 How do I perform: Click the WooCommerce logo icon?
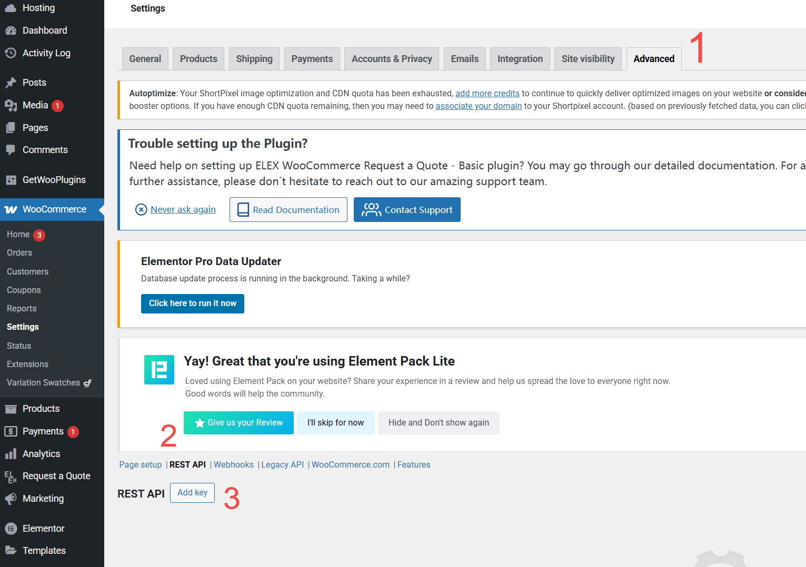point(11,209)
